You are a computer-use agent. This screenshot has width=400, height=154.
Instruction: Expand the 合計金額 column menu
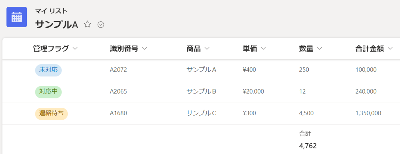(x=390, y=48)
